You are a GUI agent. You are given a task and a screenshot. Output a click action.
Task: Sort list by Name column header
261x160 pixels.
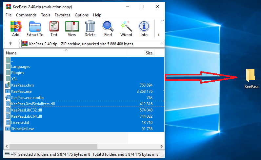[x=66, y=53]
